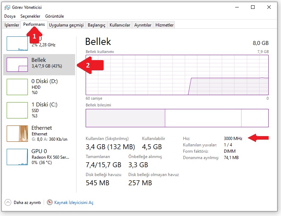
Task: Click the Bellek bileşimi composition bar
Action: click(x=177, y=118)
